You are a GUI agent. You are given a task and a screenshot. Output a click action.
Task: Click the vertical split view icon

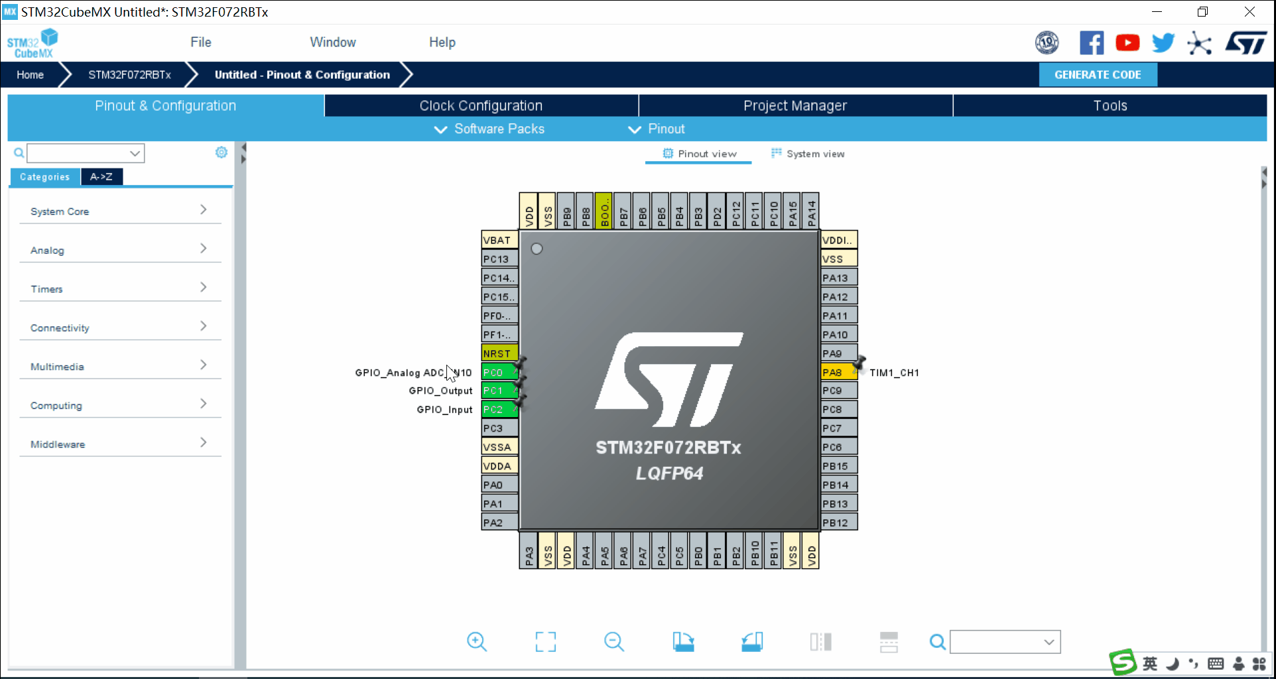820,641
